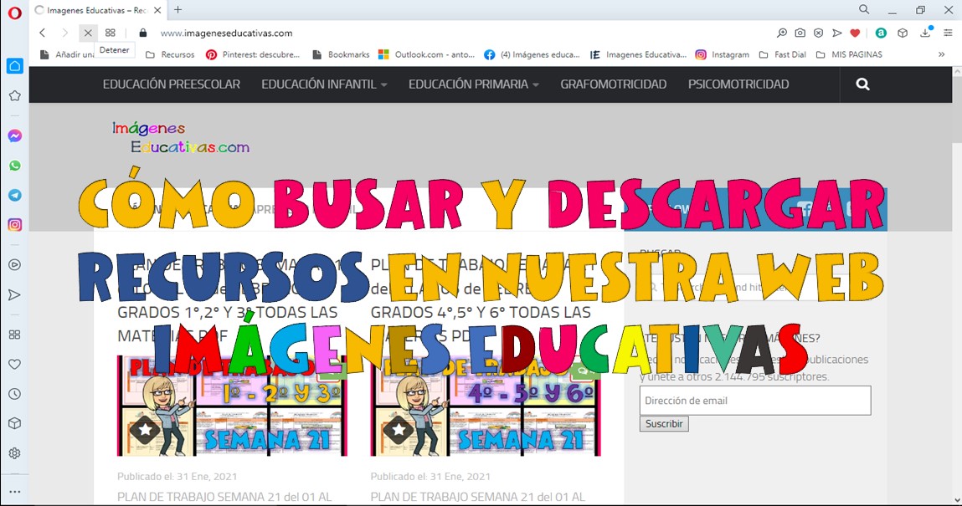Select the Imagenes Educativas browser tab
Image resolution: width=962 pixels, height=506 pixels.
pos(98,10)
